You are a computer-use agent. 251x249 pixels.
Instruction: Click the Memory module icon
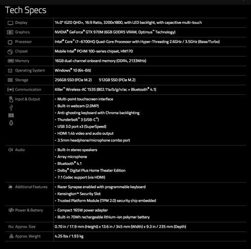(11, 61)
